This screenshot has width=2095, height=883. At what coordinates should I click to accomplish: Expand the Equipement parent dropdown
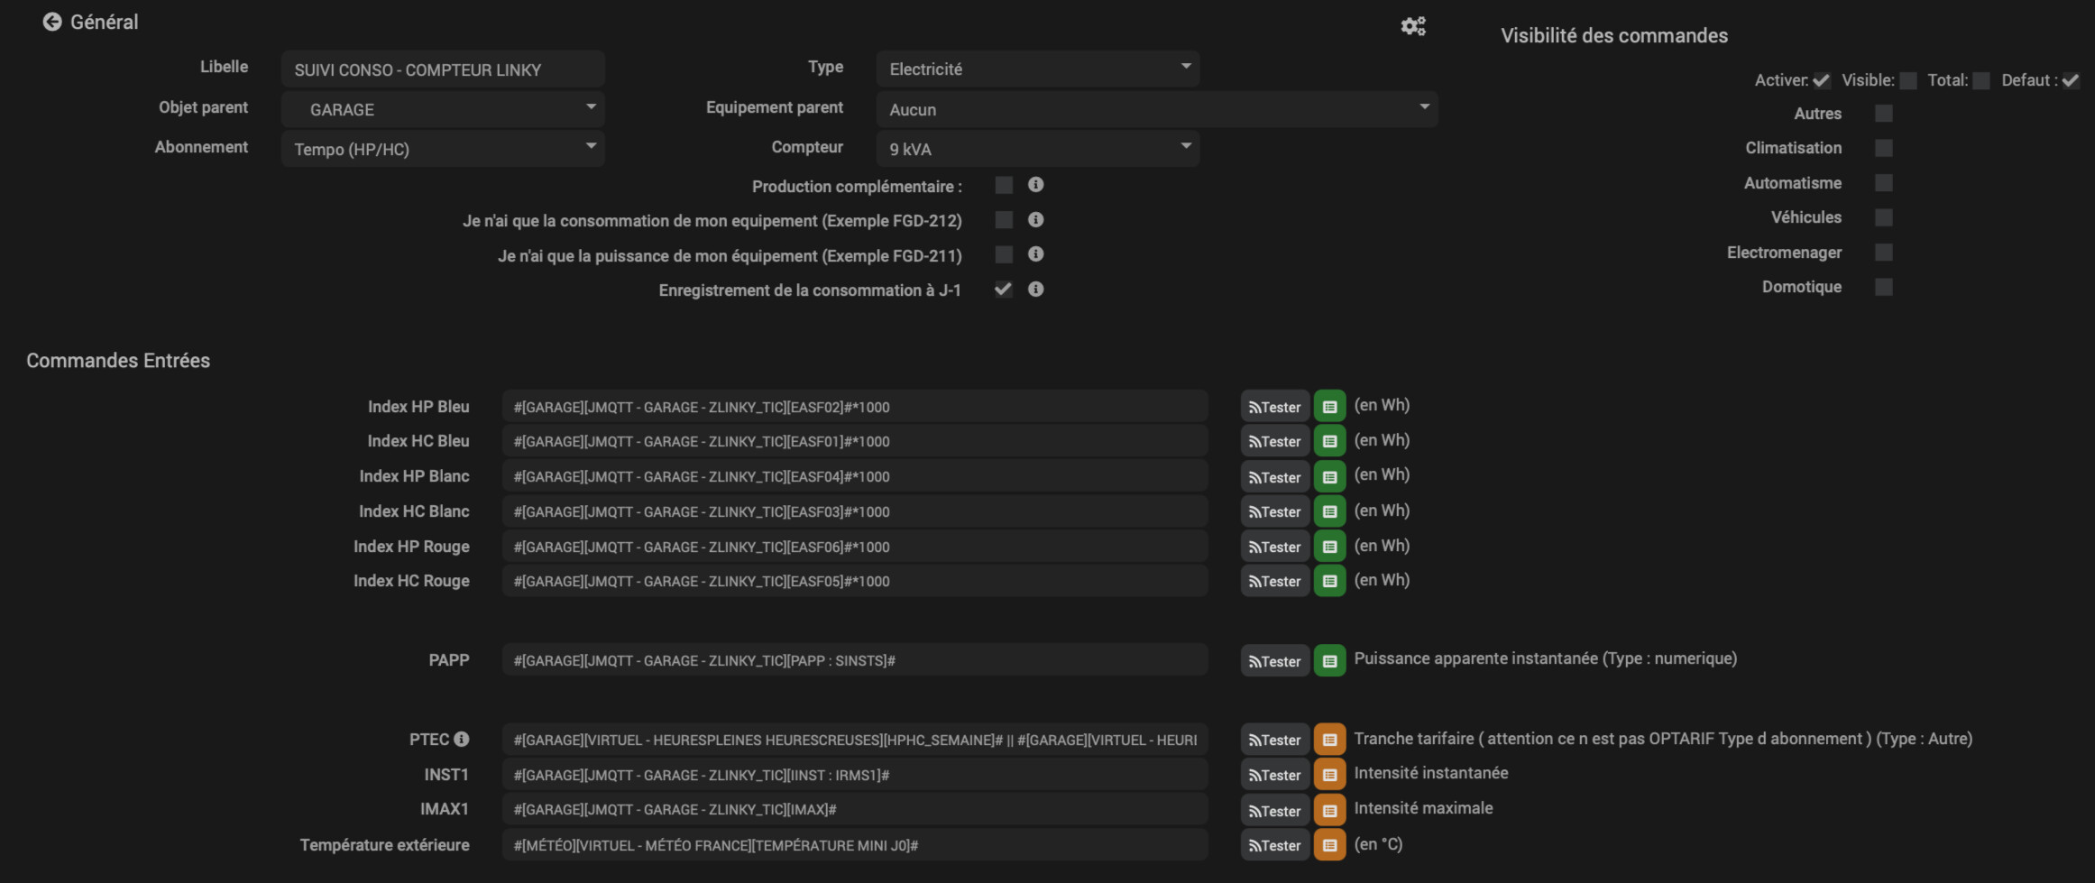pyautogui.click(x=1156, y=109)
